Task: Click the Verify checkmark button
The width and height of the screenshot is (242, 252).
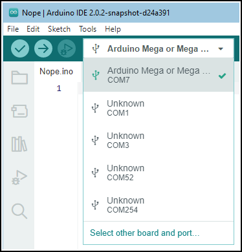Action: [20, 48]
